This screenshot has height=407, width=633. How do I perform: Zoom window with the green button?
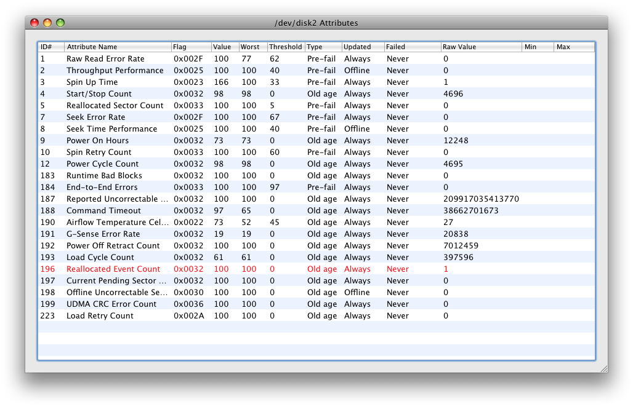point(60,23)
